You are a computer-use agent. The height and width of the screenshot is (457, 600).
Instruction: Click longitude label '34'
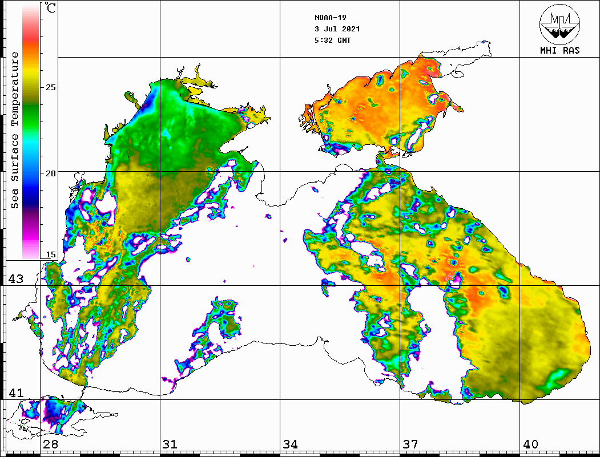pos(291,444)
